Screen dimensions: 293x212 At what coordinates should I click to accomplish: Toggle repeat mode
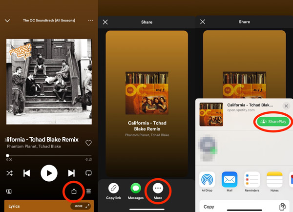pos(88,173)
